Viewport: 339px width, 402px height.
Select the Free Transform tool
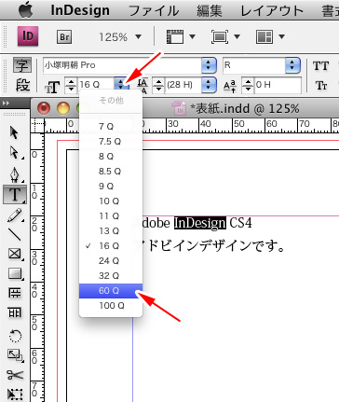pos(15,395)
